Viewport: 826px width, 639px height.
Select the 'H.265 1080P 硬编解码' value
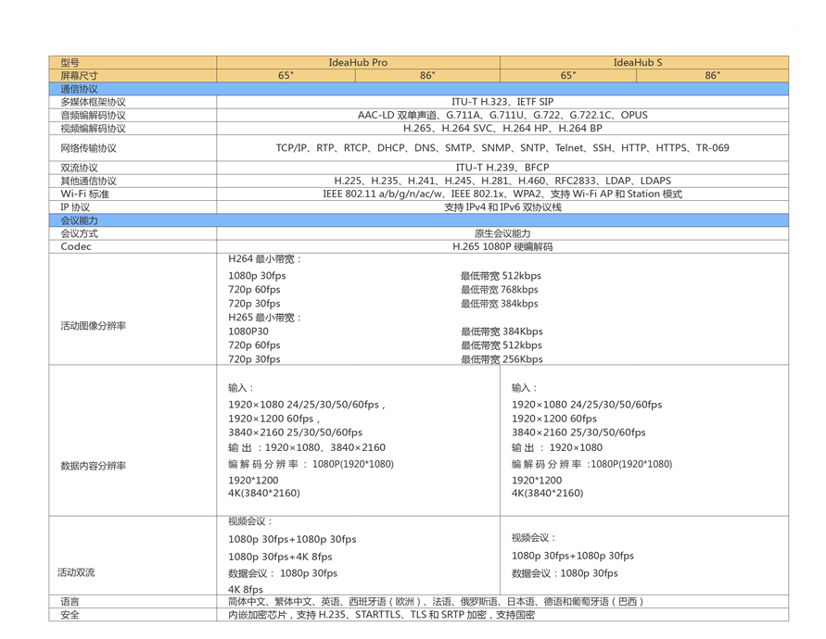[x=502, y=247]
